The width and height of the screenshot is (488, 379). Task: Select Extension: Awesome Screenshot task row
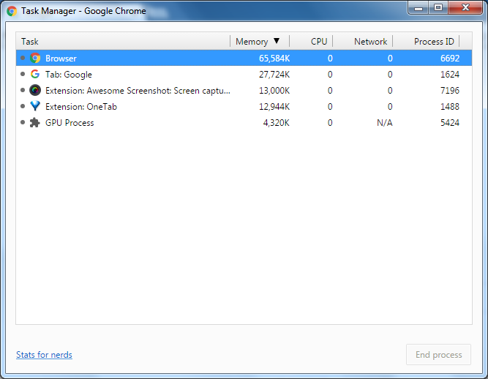tap(244, 91)
